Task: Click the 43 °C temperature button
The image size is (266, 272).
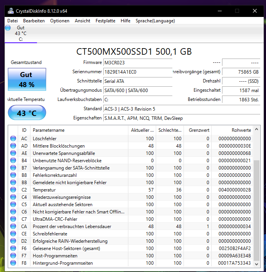Action: pos(27,112)
